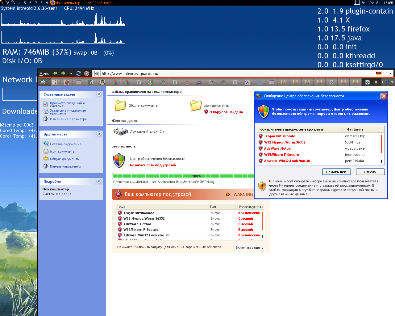The image size is (395, 316).
Task: Click the red shield beside Ваш компьютер под угрозой
Action: click(x=118, y=194)
